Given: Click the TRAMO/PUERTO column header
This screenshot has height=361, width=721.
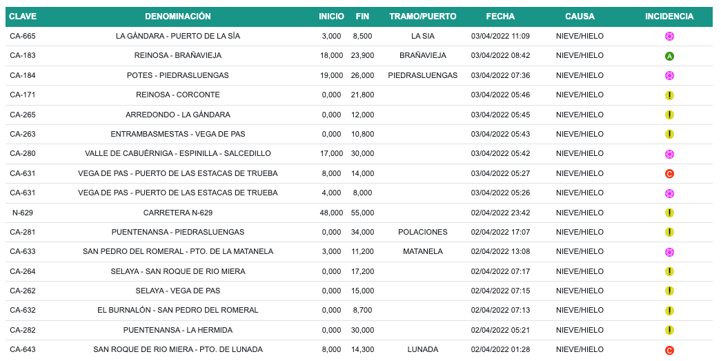Looking at the screenshot, I should pos(422,17).
